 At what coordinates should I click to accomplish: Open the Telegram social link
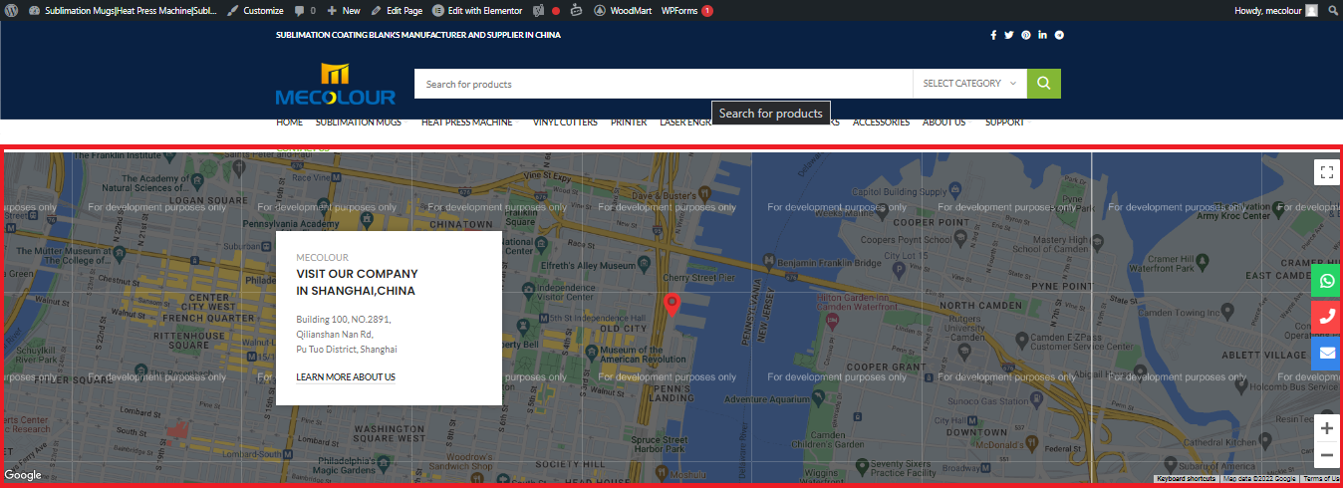[1059, 35]
